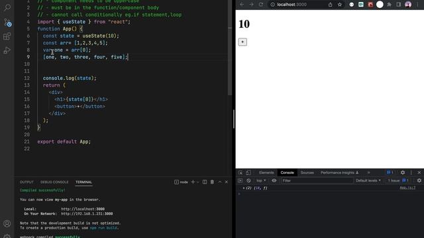Open the browser profile avatar
The width and height of the screenshot is (424, 238).
point(408,5)
